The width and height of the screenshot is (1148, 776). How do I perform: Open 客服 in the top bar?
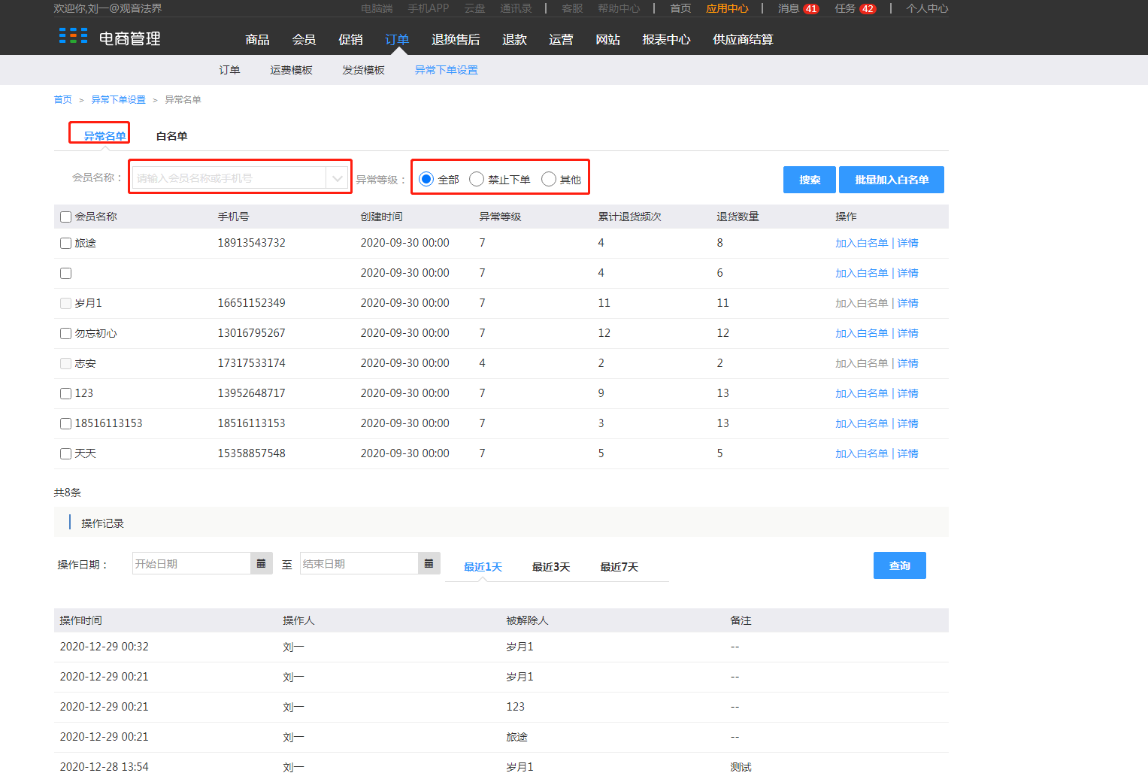(572, 8)
